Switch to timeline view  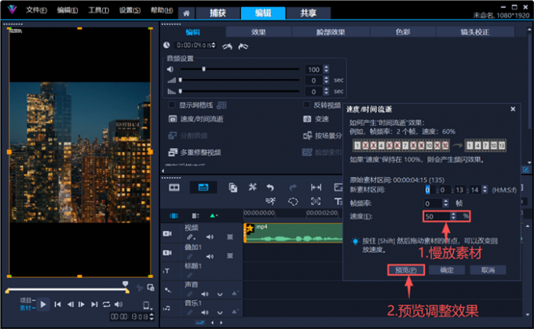pos(203,187)
